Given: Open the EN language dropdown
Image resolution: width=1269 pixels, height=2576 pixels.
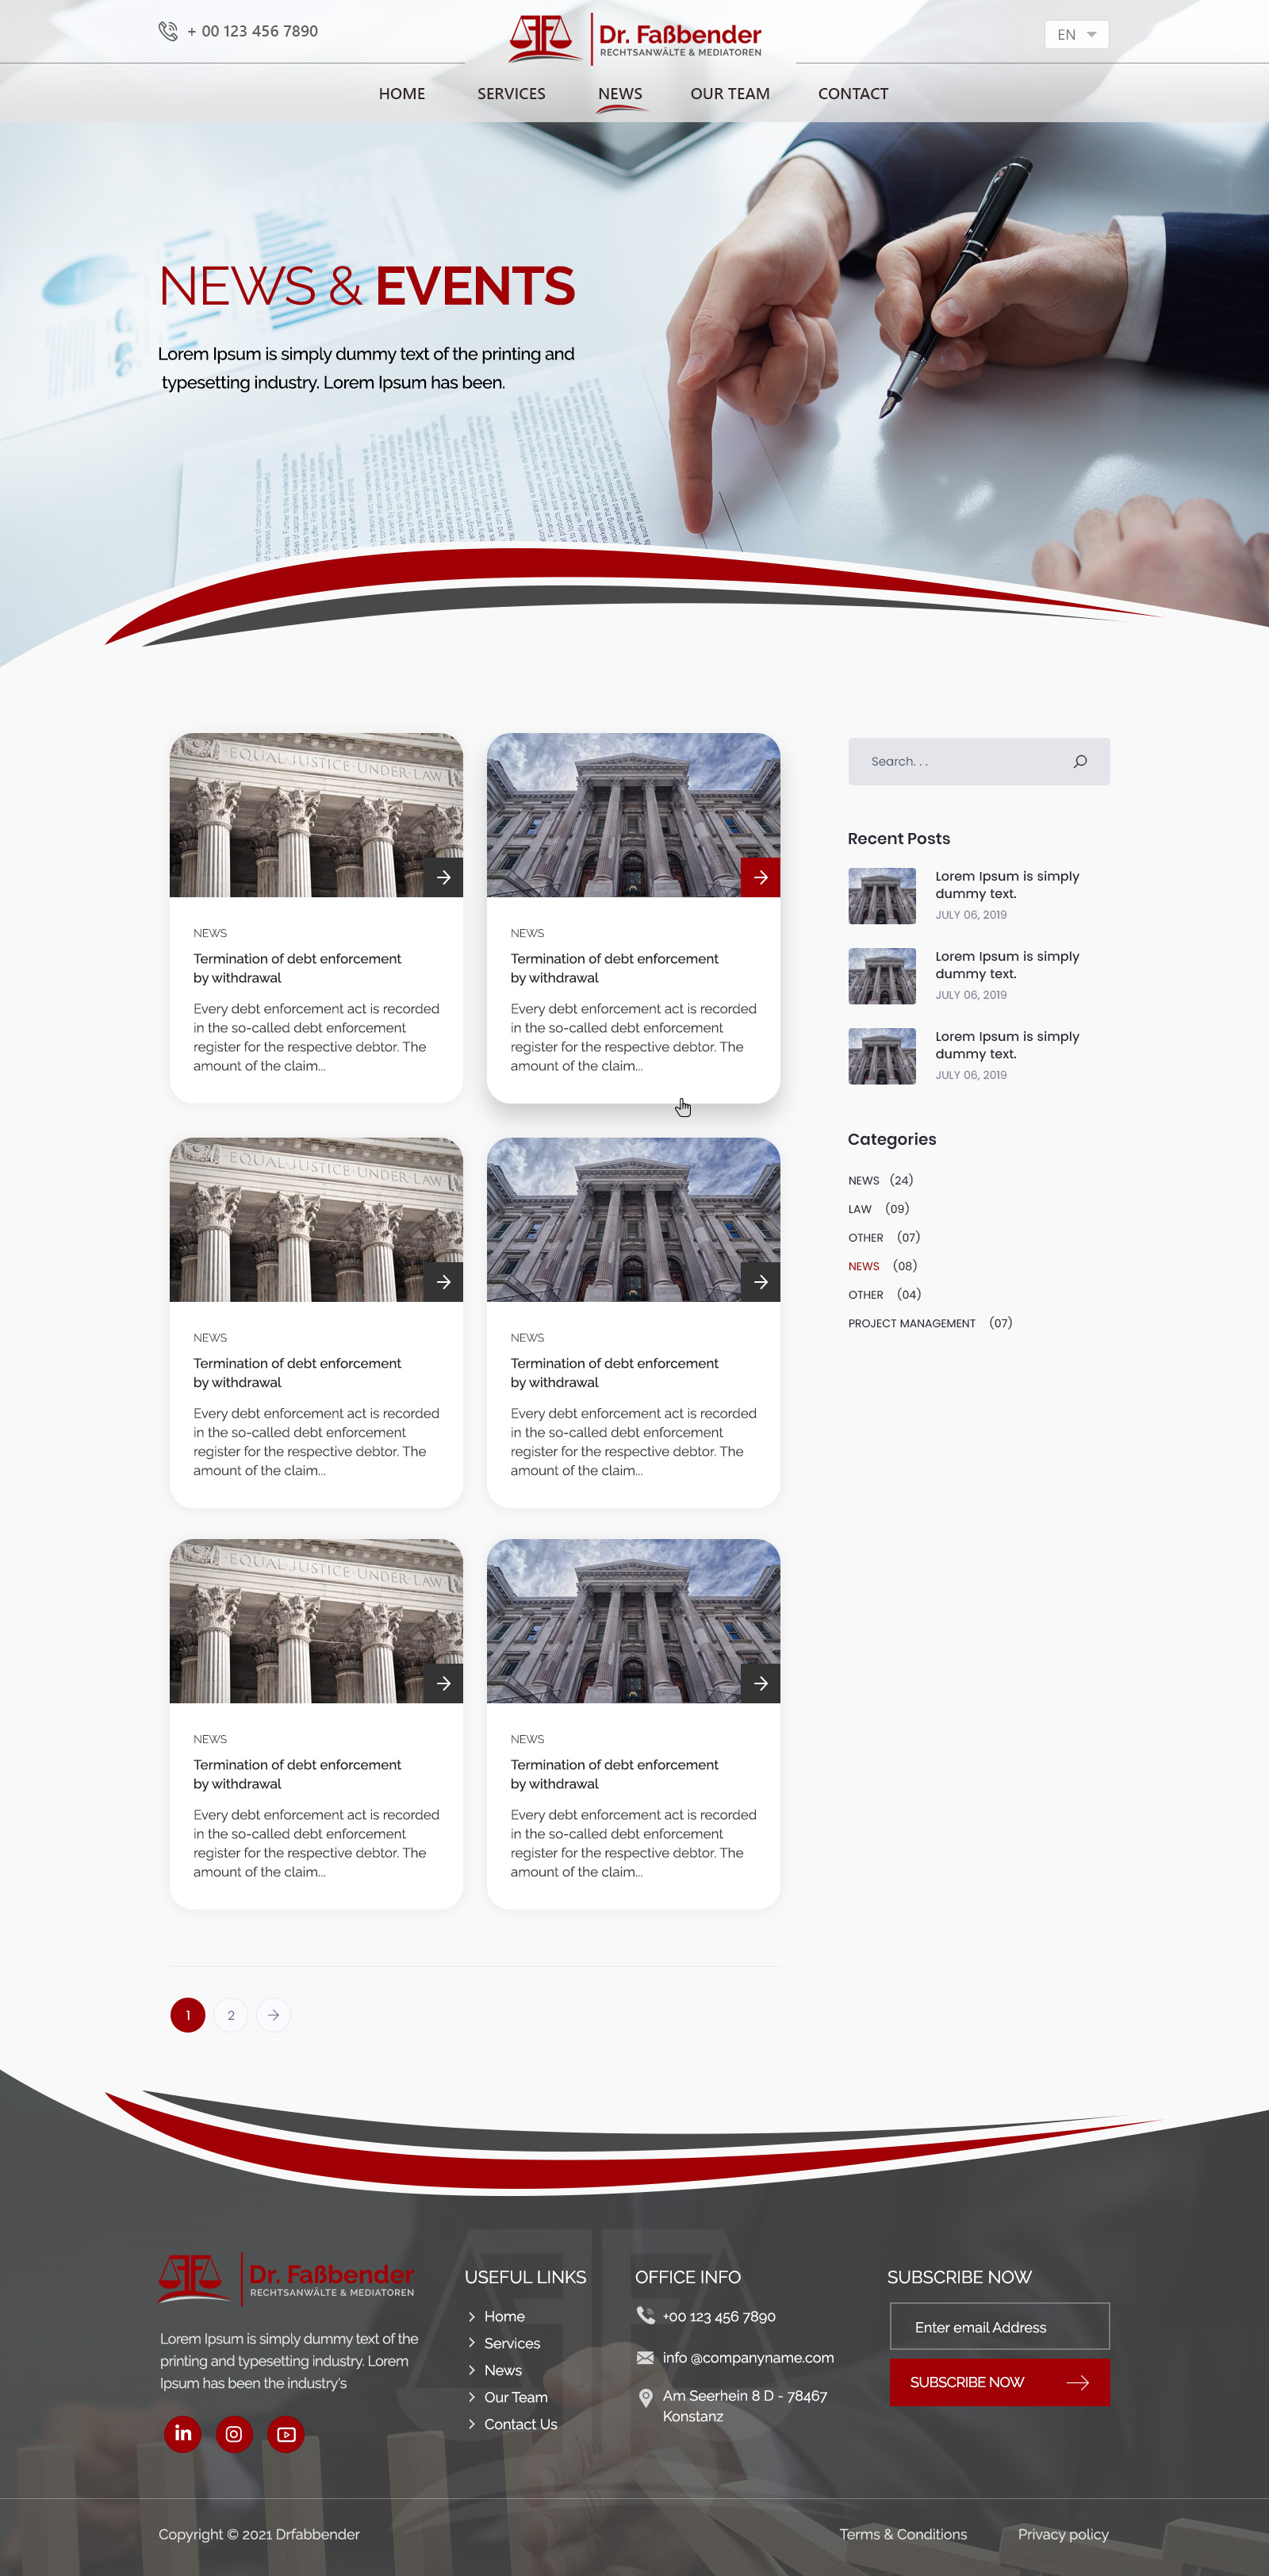Looking at the screenshot, I should [x=1076, y=35].
